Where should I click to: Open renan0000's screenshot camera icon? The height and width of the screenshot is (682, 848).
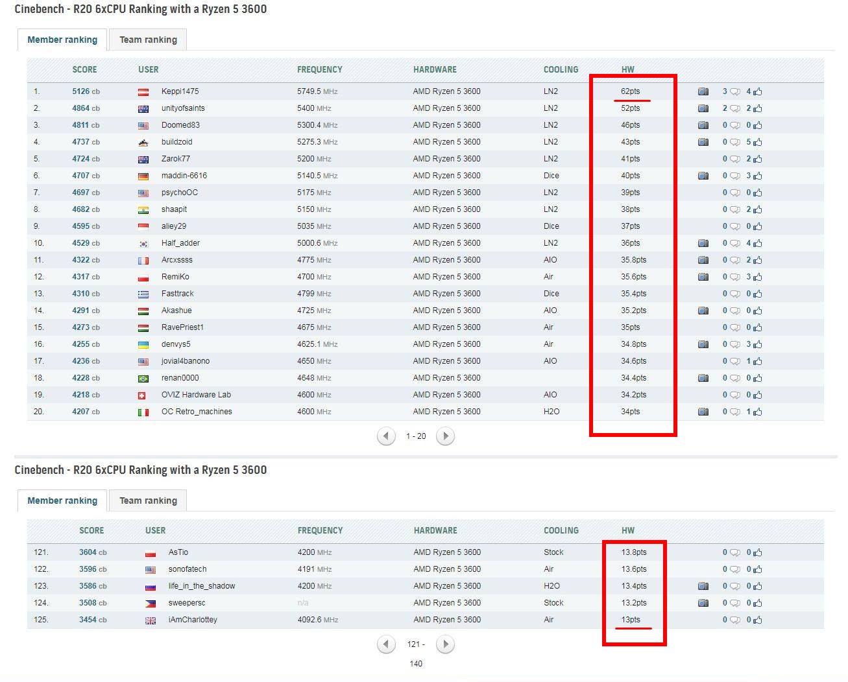pos(703,378)
